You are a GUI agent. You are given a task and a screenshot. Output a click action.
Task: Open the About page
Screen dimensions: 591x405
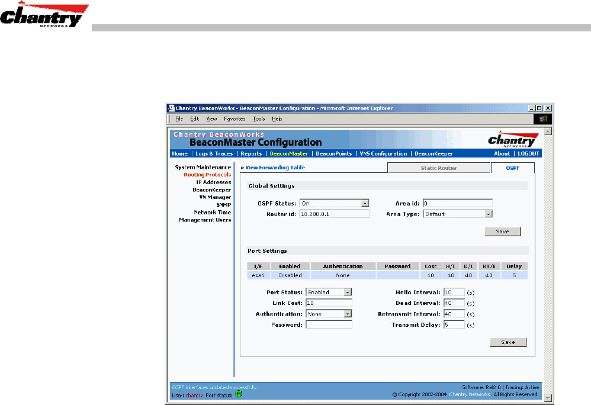click(502, 154)
